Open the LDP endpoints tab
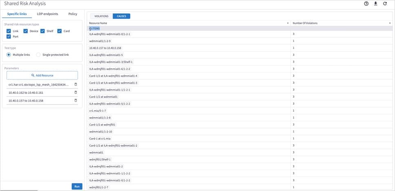395x191 pixels. 47,14
